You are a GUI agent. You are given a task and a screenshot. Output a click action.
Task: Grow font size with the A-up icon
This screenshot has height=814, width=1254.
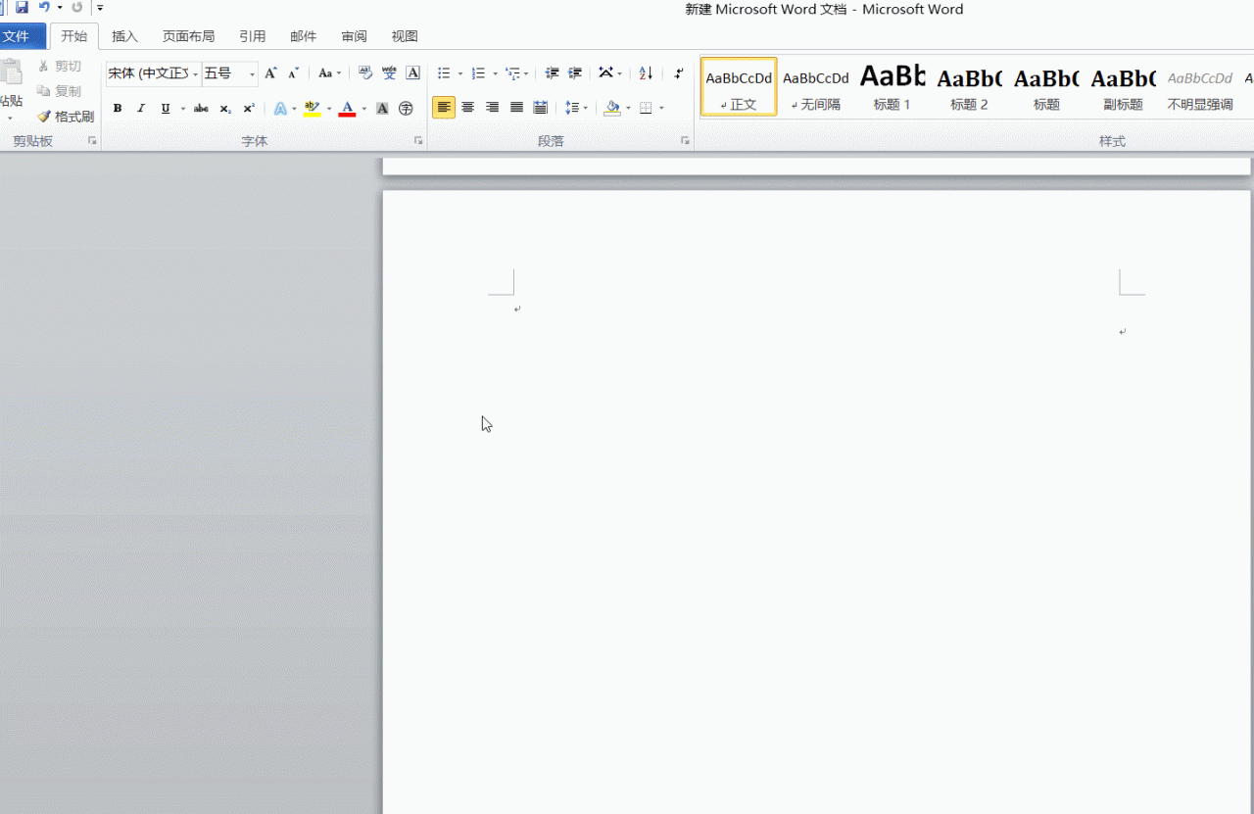[x=270, y=73]
